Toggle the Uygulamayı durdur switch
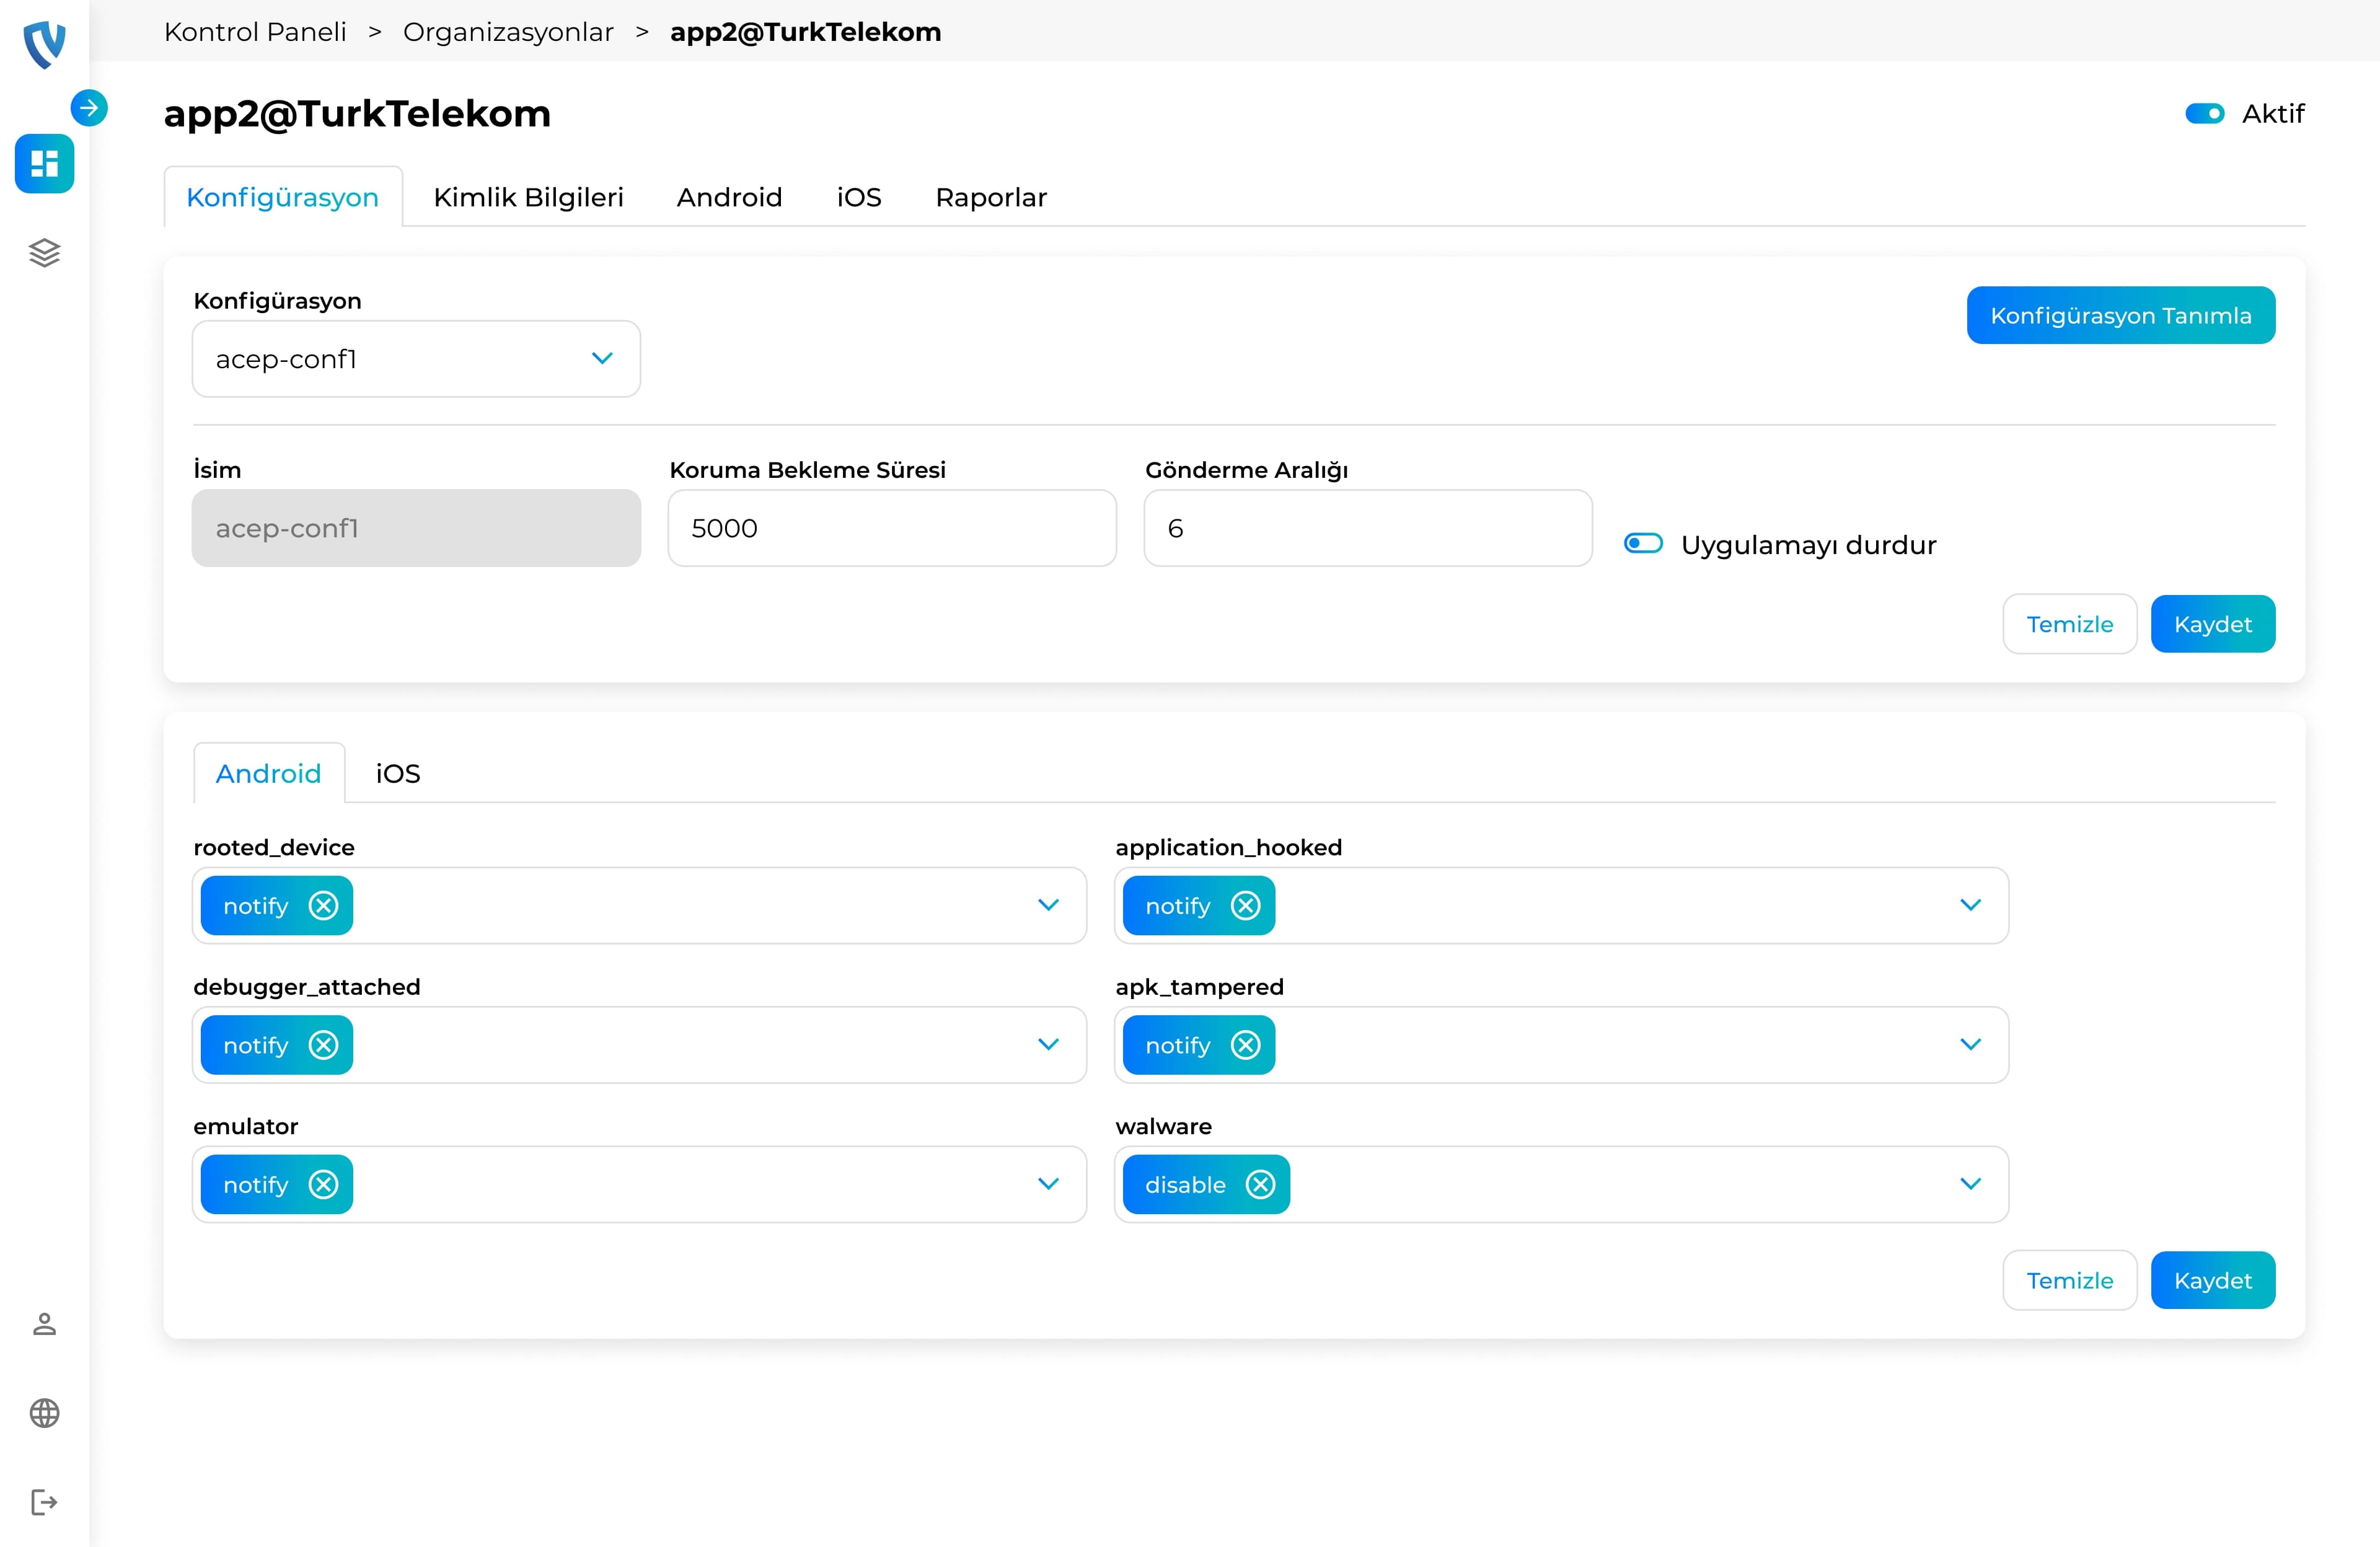 [x=1643, y=543]
